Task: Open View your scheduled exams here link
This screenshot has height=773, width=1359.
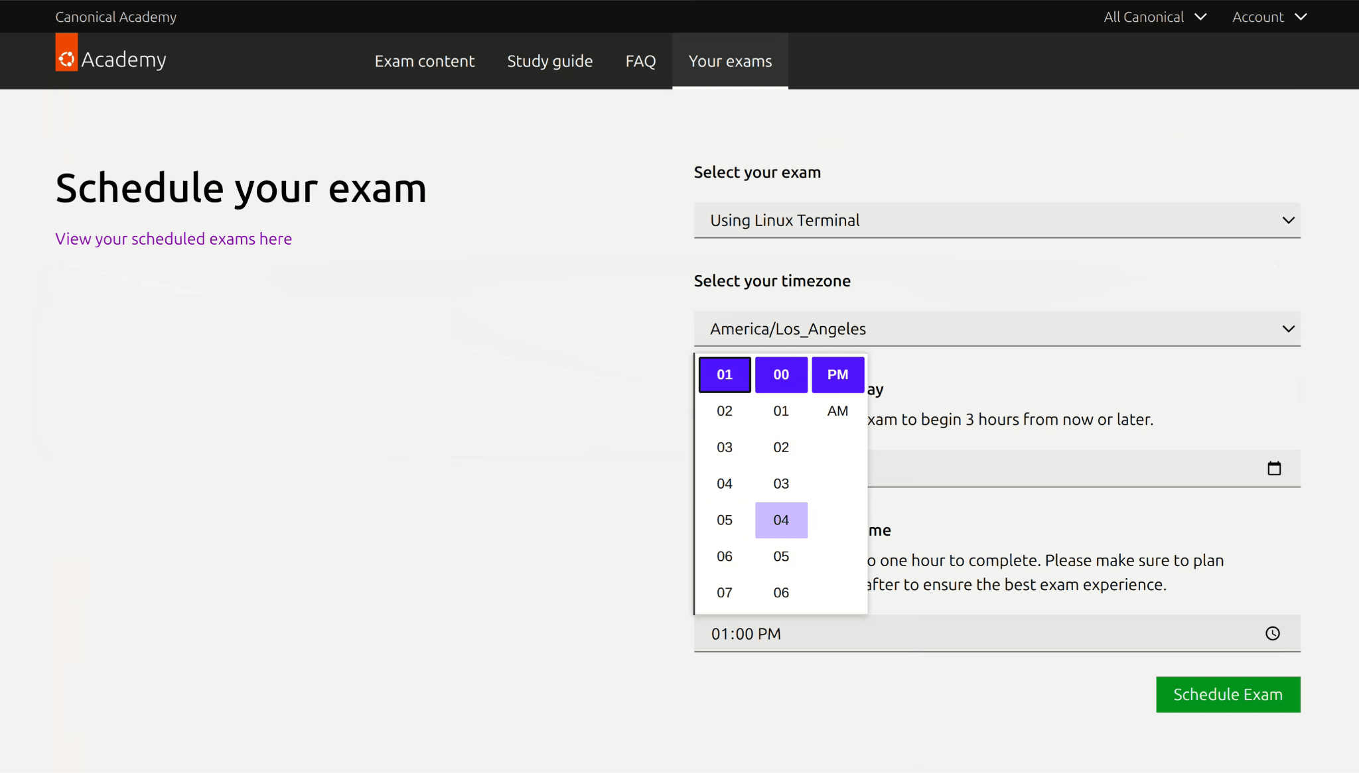Action: point(173,239)
